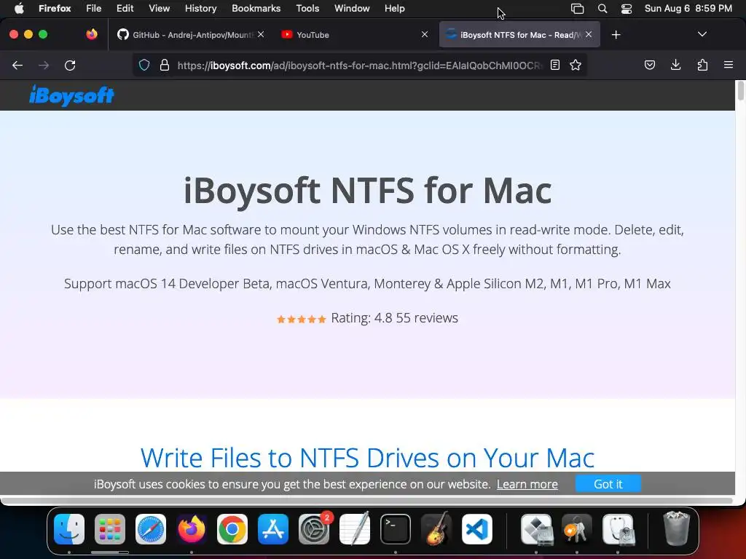Open the Pocket save icon

pyautogui.click(x=649, y=65)
